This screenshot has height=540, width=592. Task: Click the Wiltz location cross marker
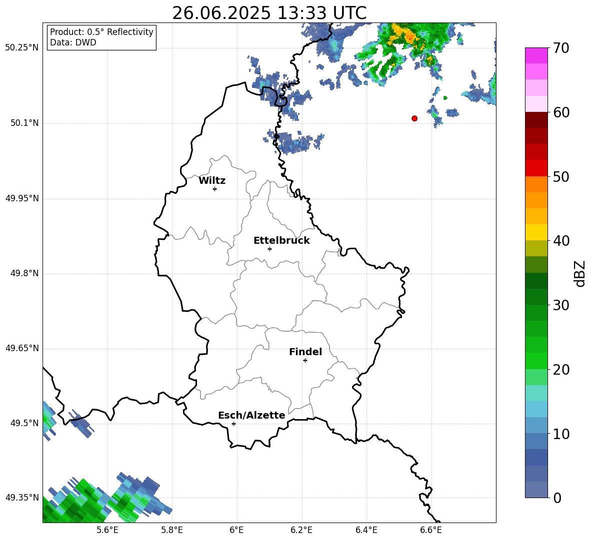(x=215, y=189)
